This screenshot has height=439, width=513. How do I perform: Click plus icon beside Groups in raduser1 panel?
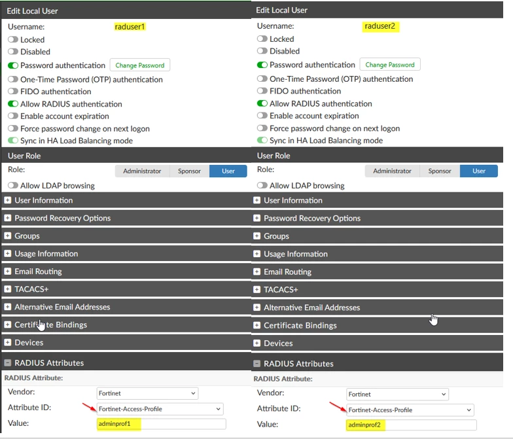click(x=8, y=236)
